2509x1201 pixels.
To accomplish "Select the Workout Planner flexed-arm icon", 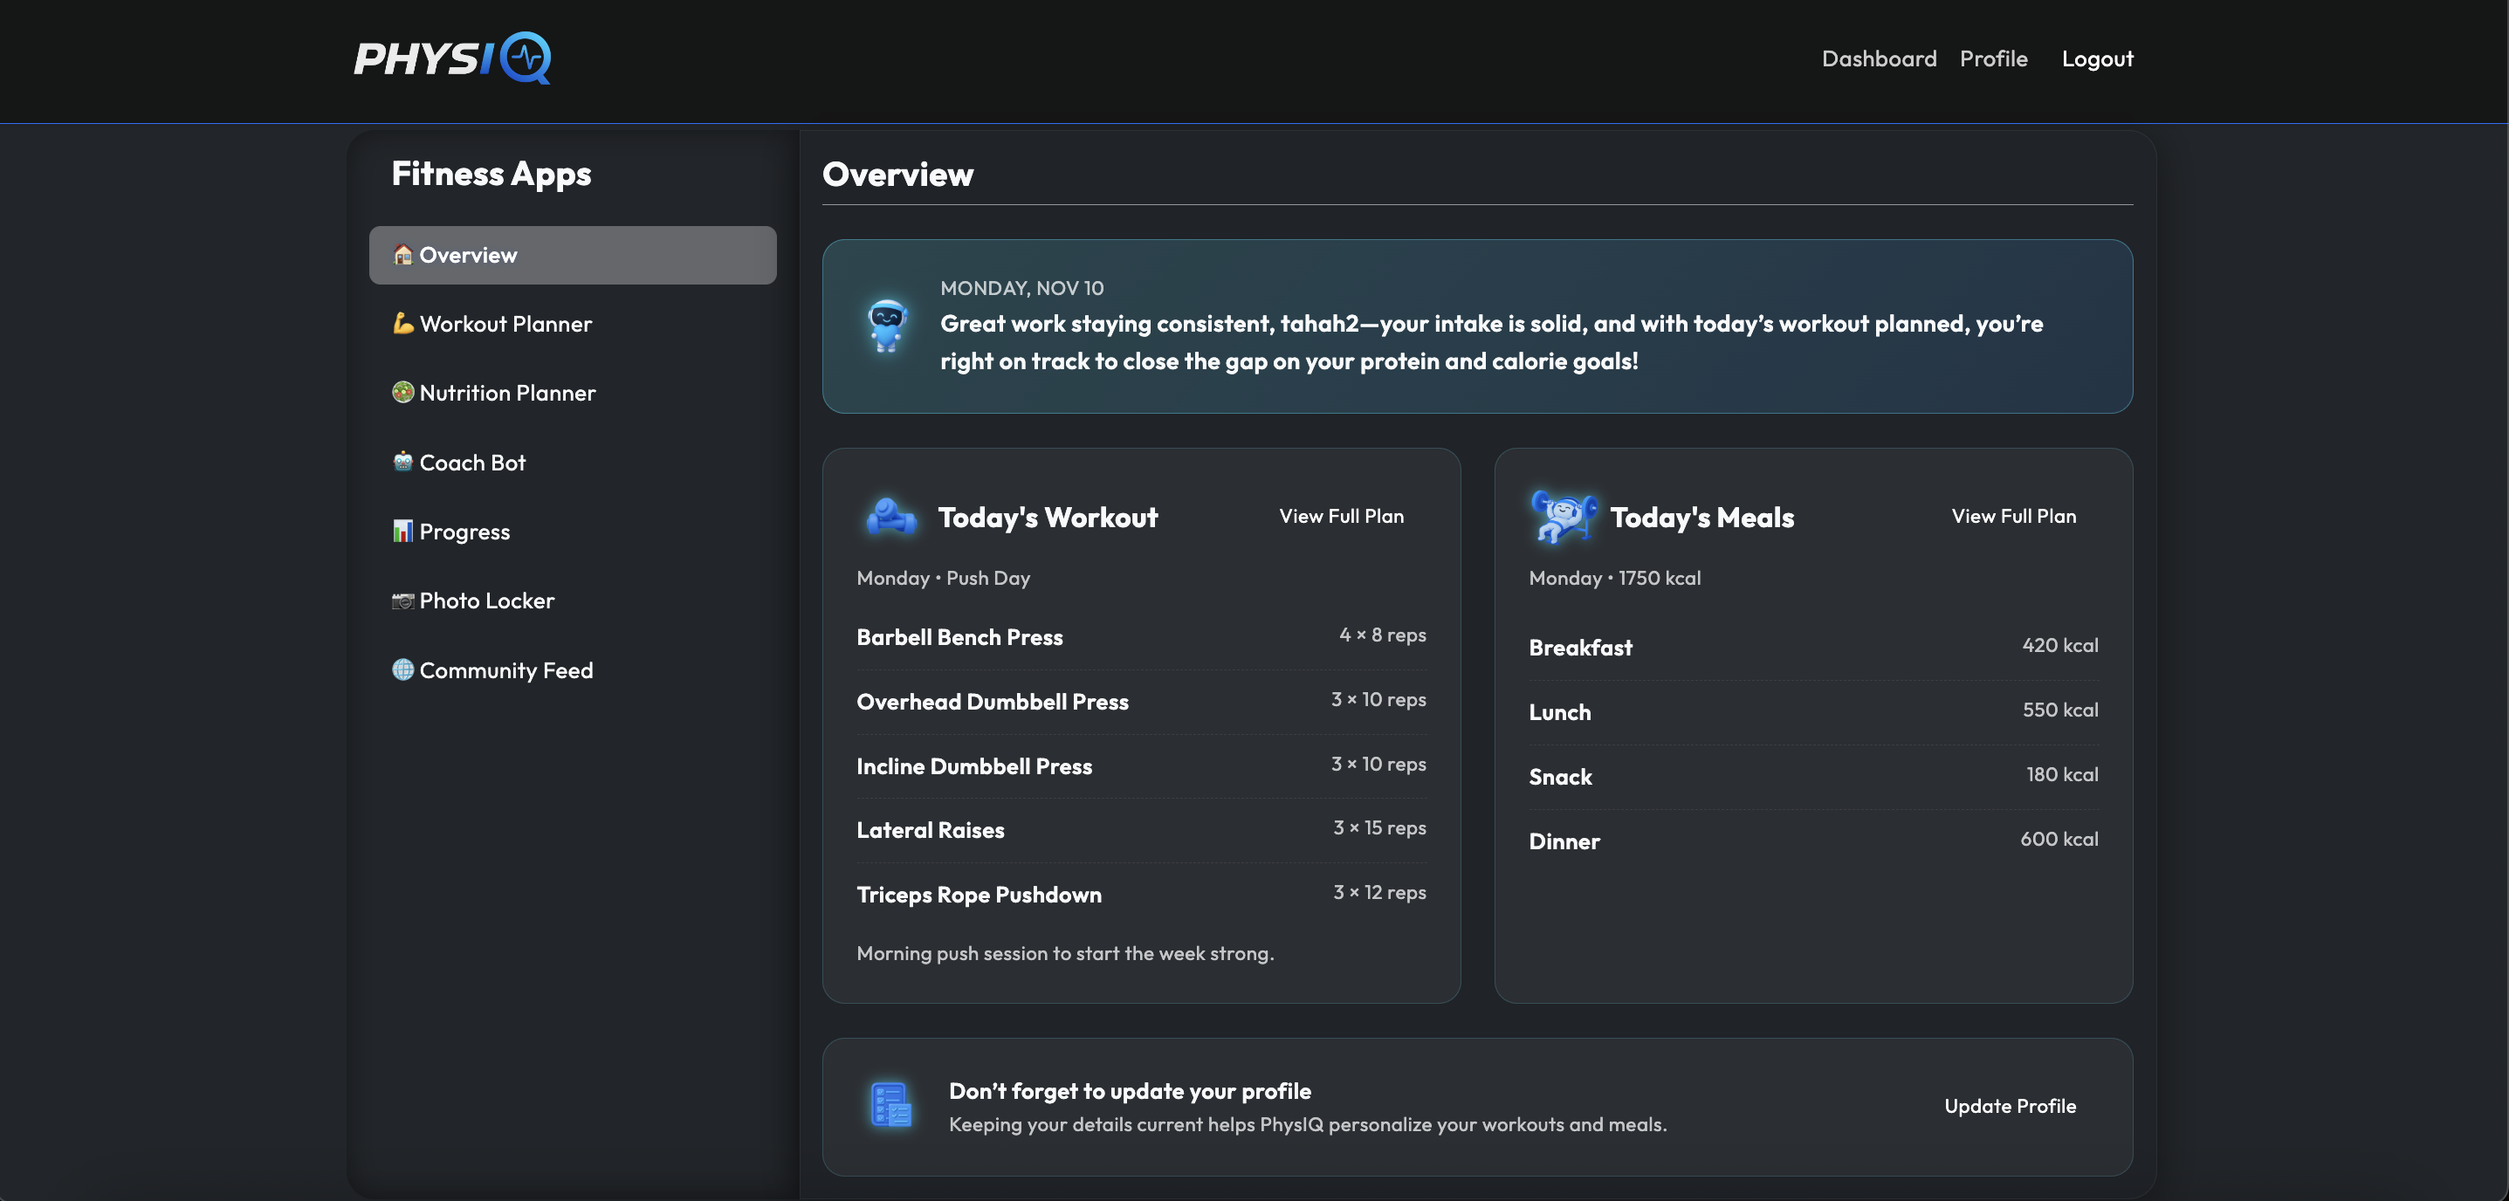I will [402, 324].
